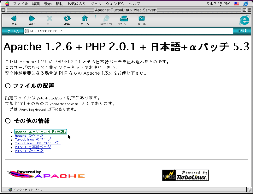253x194 pixels.
Task: Click the AutoFill (自動入力) icon
Action: tap(106, 18)
